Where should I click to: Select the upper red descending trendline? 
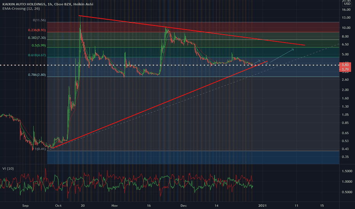(192, 30)
